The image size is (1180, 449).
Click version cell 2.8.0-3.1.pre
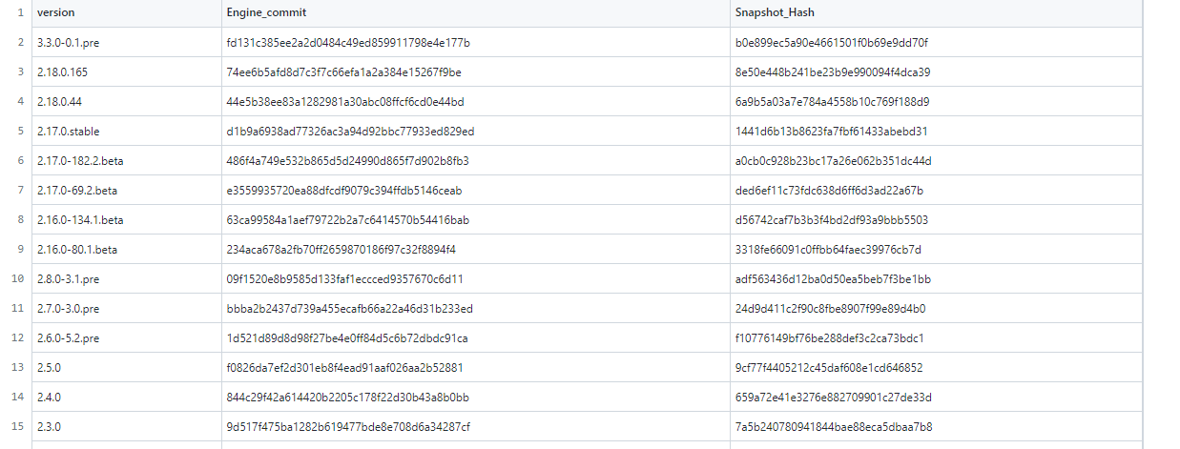click(68, 279)
